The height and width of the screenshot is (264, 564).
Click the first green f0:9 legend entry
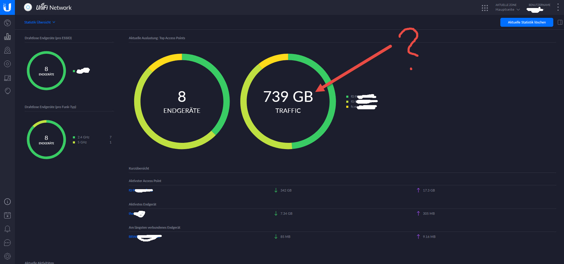[x=361, y=97]
